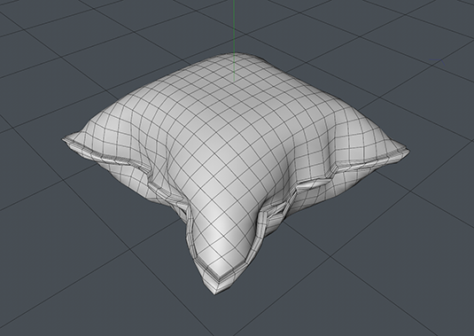Viewport: 474px width, 336px height.
Task: Click the pillow's bottom front corner tip
Action: [214, 289]
